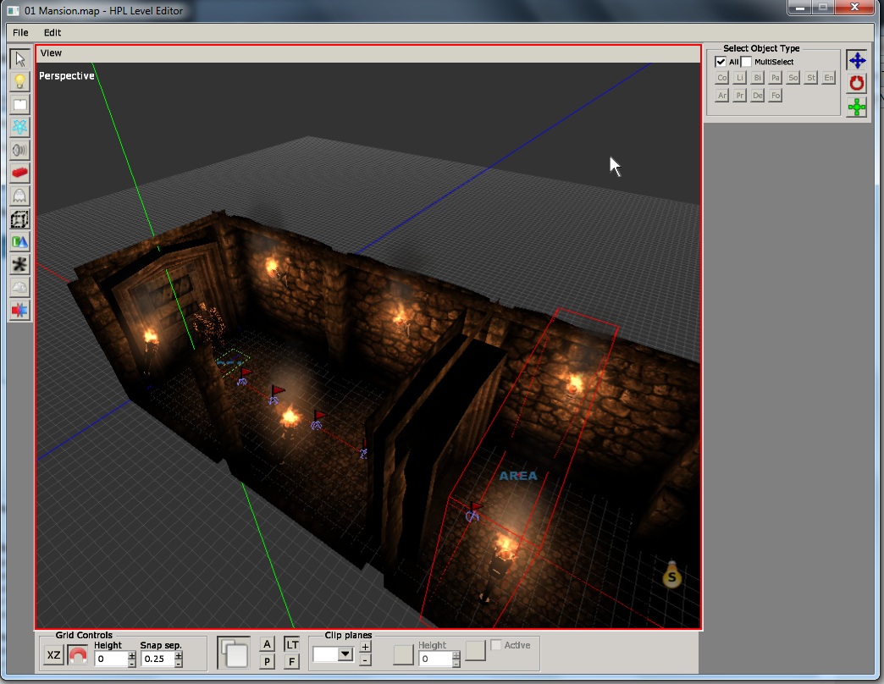The image size is (884, 684).
Task: Pick the sound speaker tool
Action: click(x=19, y=151)
